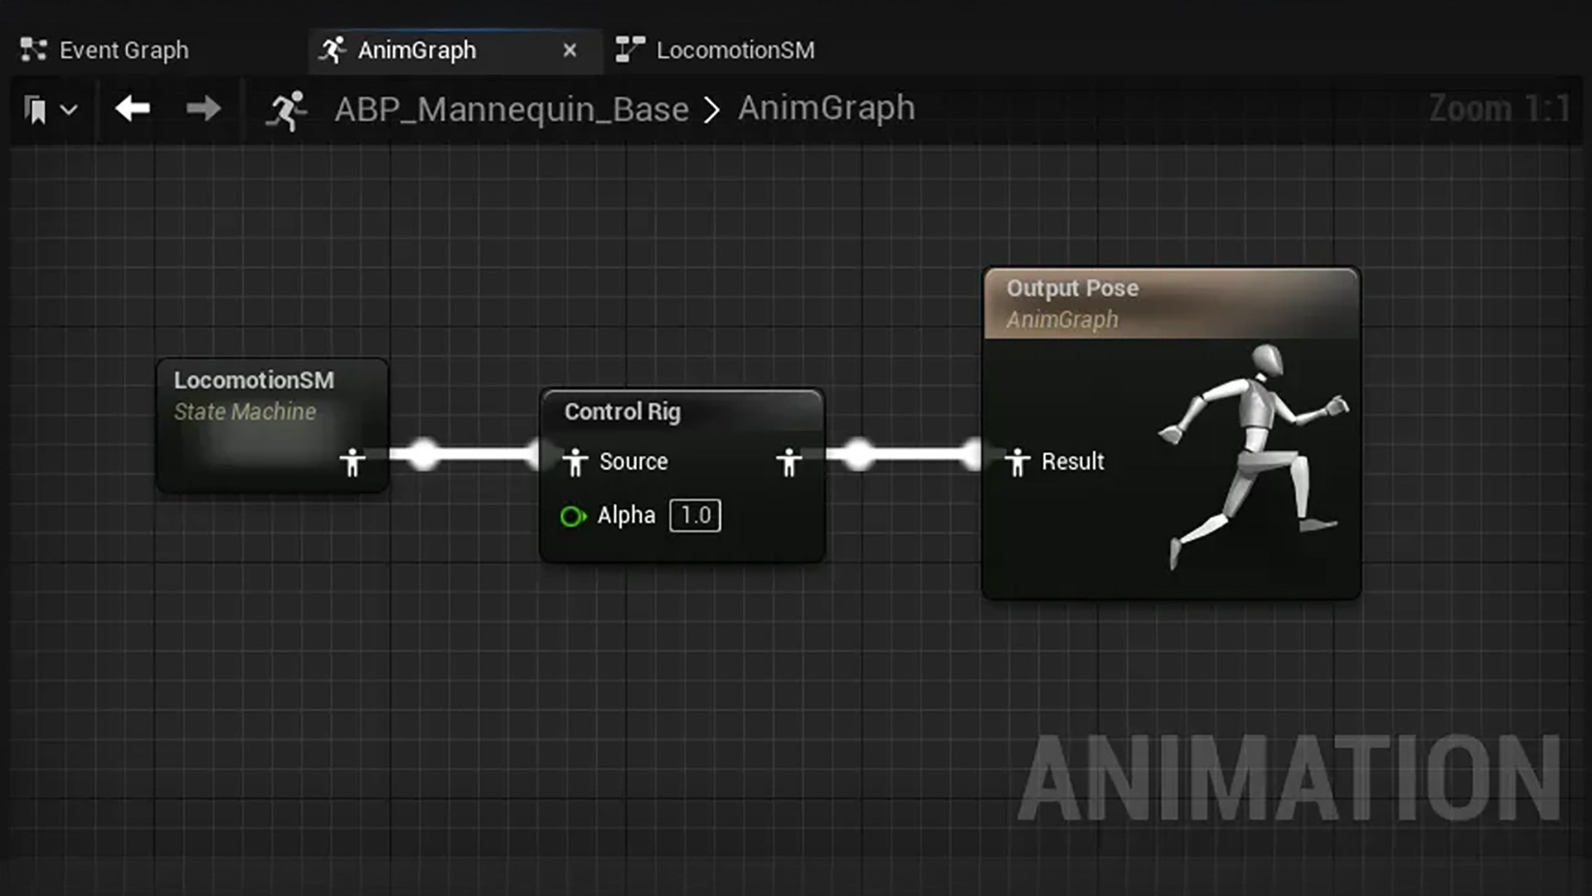Screen dimensions: 1592x896
Task: Edit the Alpha value field
Action: pyautogui.click(x=695, y=515)
